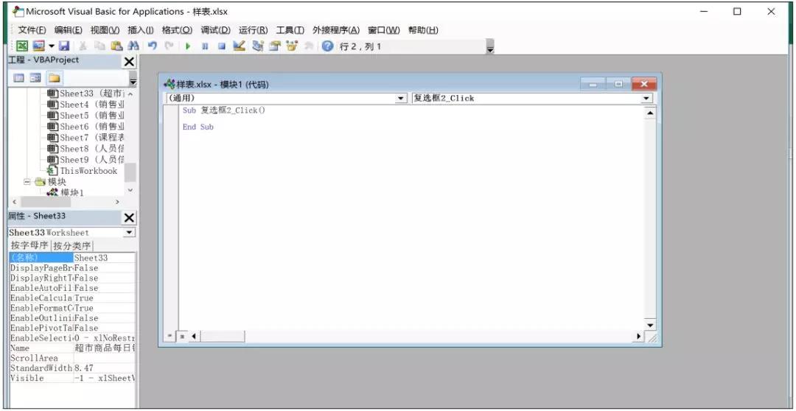Open the 文件(F) menu
This screenshot has height=411, width=796.
pyautogui.click(x=32, y=30)
